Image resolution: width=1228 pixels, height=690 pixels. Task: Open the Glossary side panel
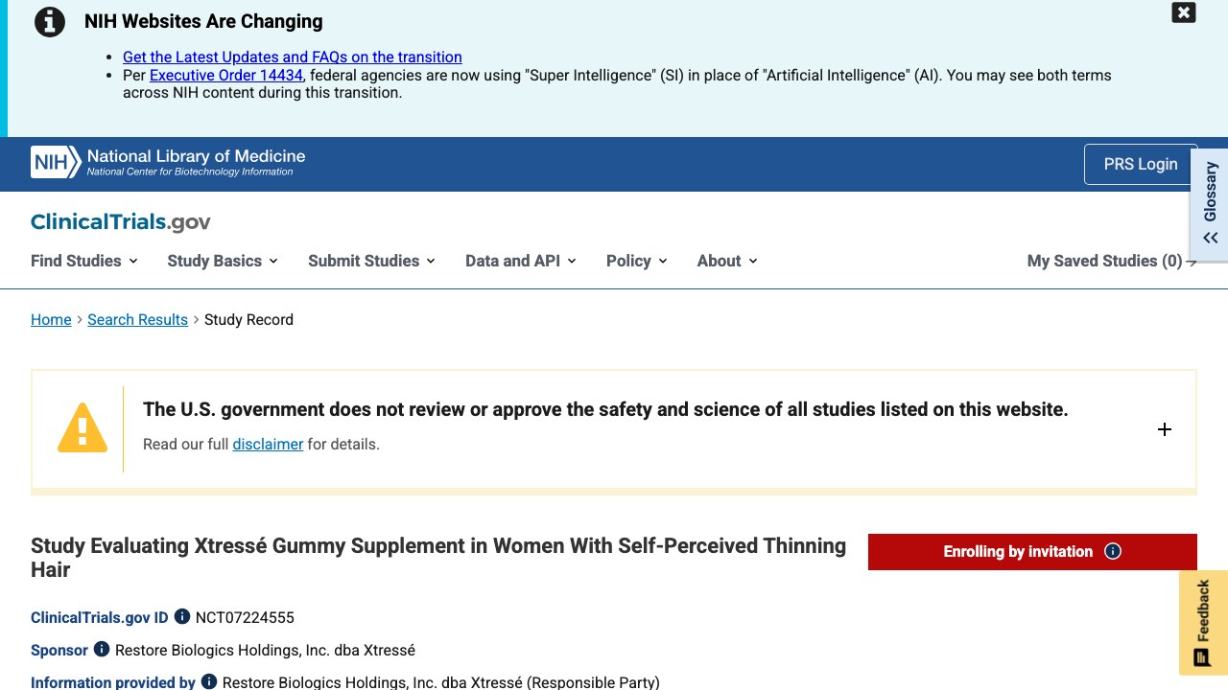1211,202
